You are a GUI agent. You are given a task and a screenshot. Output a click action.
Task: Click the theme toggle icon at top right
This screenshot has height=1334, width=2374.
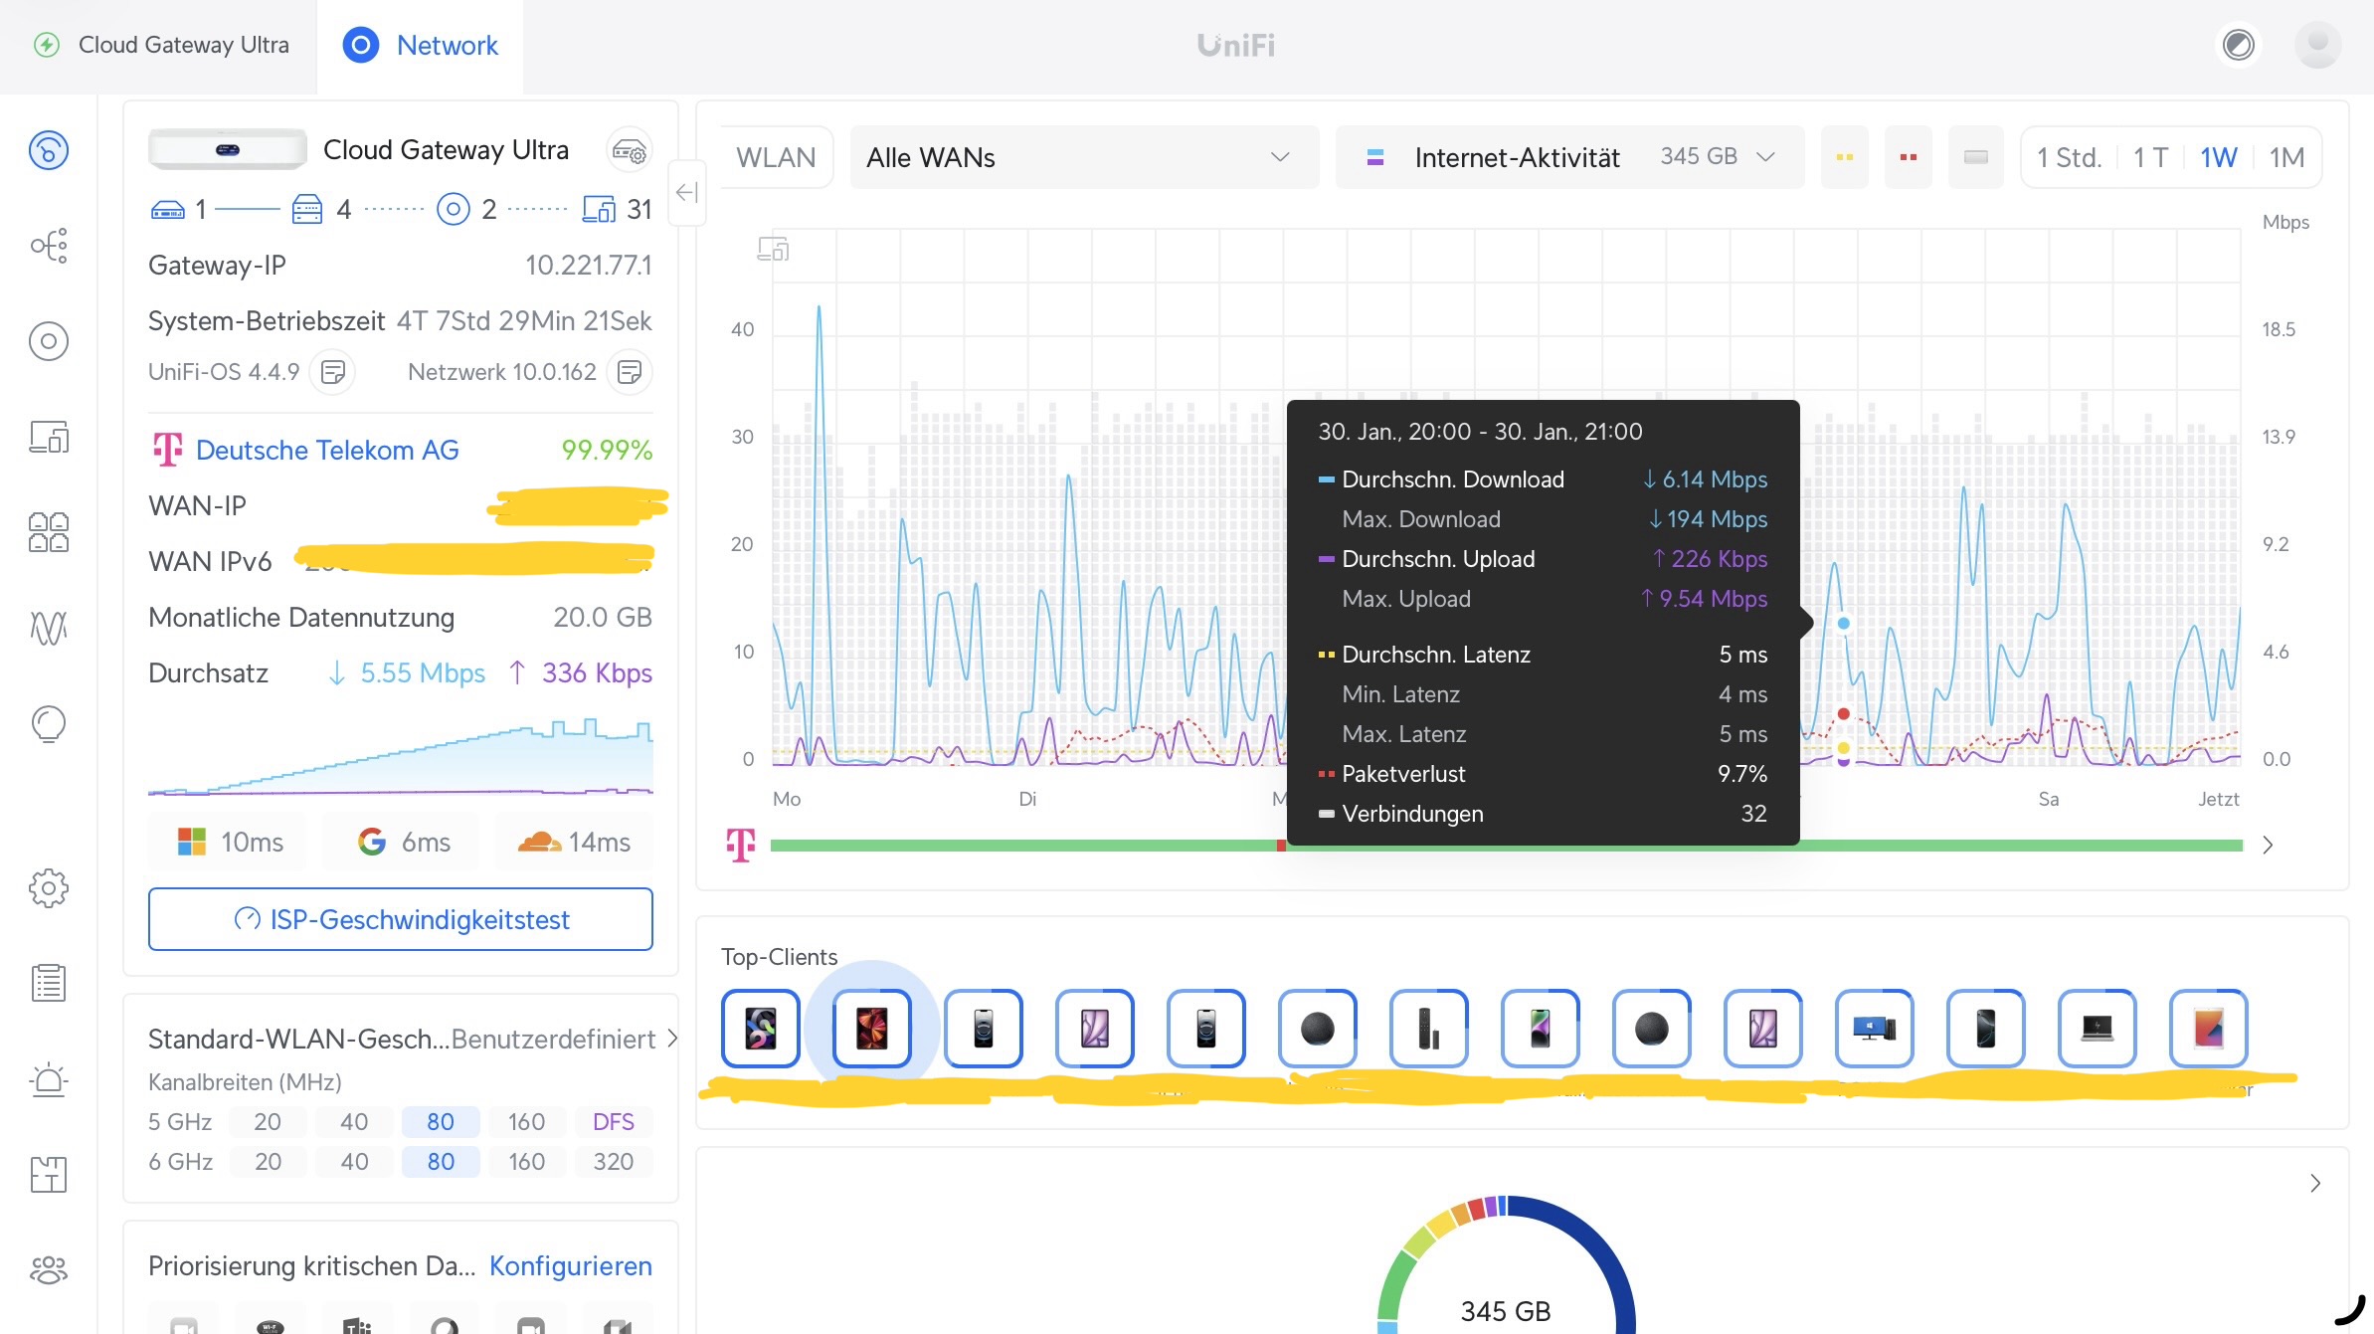2238,45
